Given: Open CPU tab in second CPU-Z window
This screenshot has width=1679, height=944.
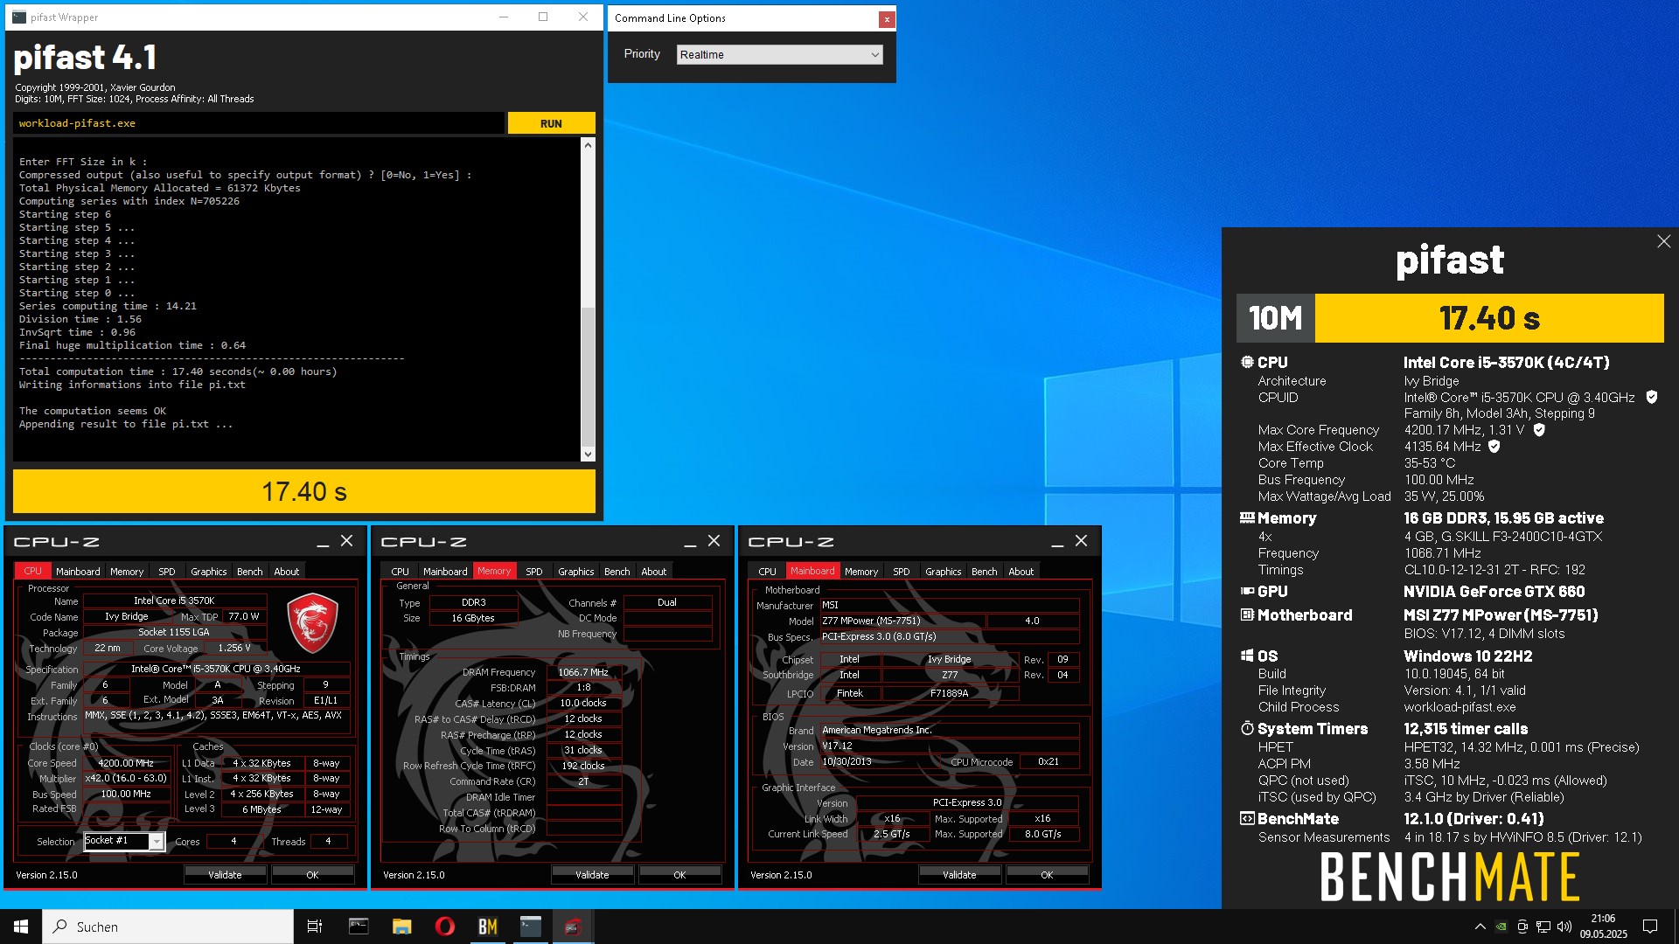Looking at the screenshot, I should pos(401,572).
